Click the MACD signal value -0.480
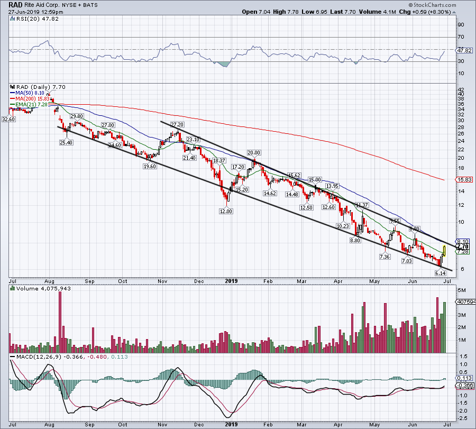 coord(97,357)
